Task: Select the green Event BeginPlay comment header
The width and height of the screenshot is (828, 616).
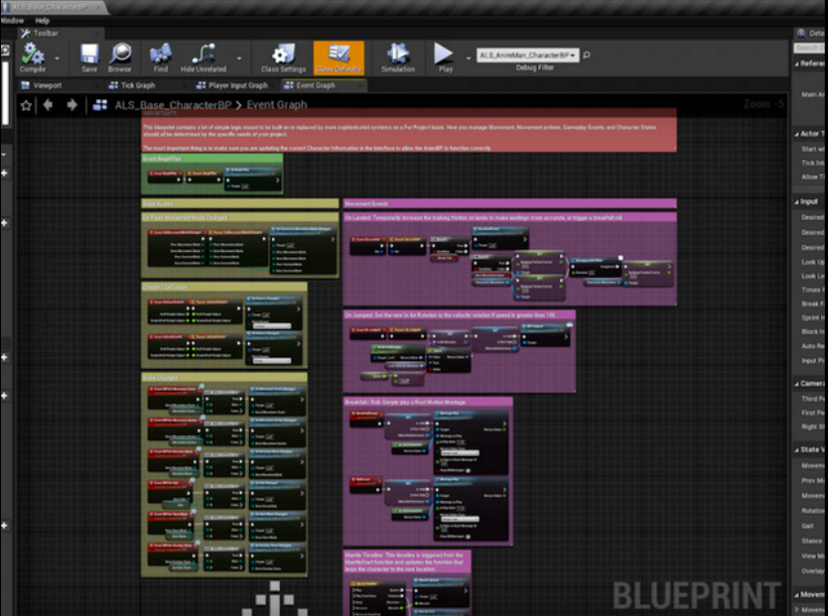Action: click(x=212, y=159)
